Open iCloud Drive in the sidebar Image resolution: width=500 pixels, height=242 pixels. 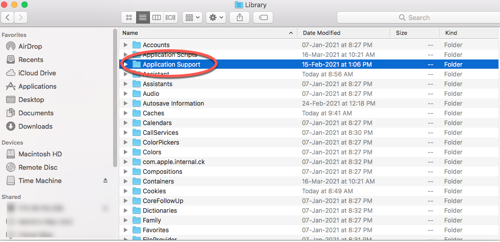click(x=31, y=73)
